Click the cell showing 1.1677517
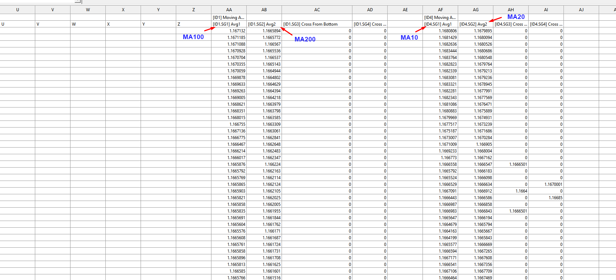The image size is (616, 280). coord(441,124)
